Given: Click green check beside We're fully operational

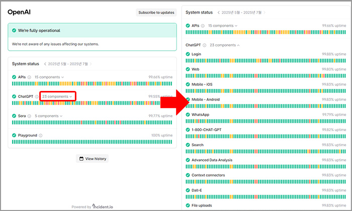Looking at the screenshot, I should click(x=14, y=30).
